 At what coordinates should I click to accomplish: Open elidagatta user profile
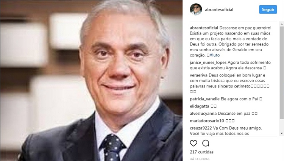200,106
